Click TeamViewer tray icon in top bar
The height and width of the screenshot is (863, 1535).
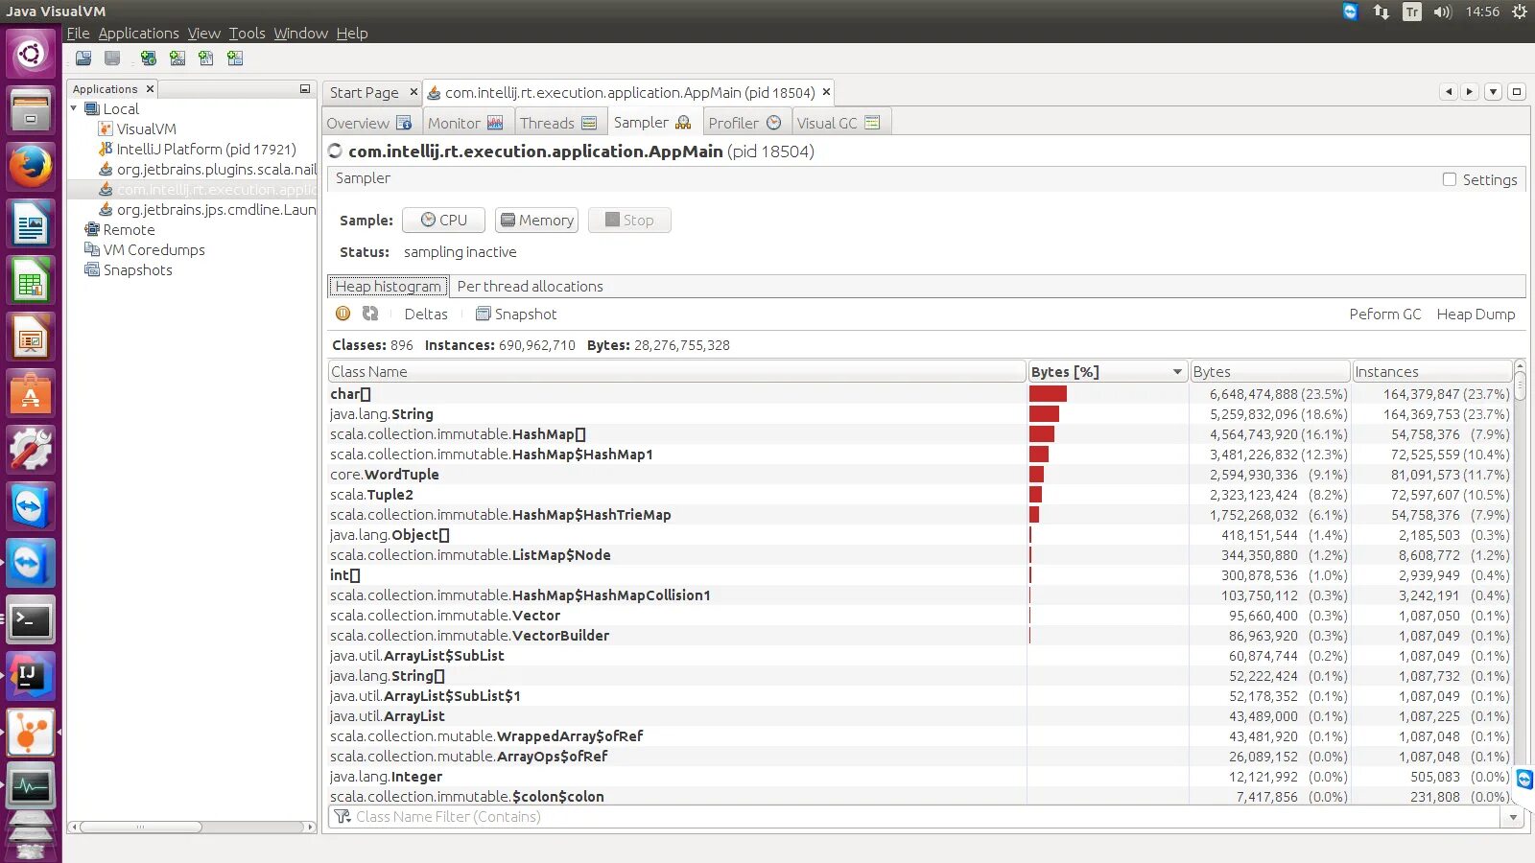tap(1351, 12)
